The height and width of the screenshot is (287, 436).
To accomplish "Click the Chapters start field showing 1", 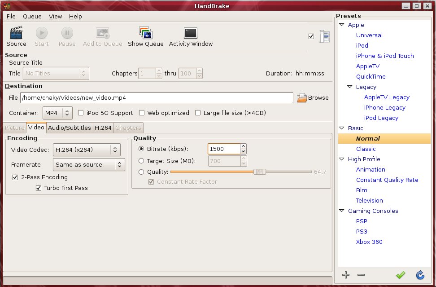I will point(147,74).
